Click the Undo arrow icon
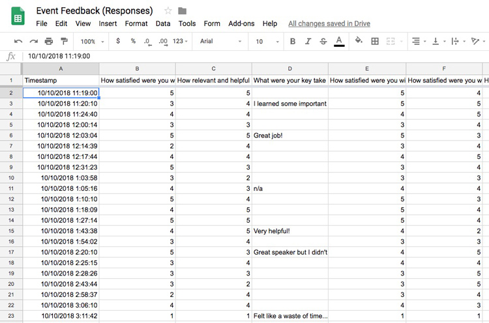 (x=18, y=41)
